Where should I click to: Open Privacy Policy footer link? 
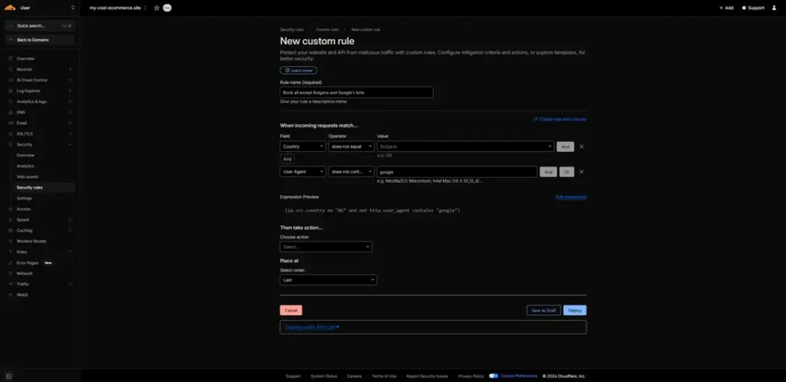471,376
